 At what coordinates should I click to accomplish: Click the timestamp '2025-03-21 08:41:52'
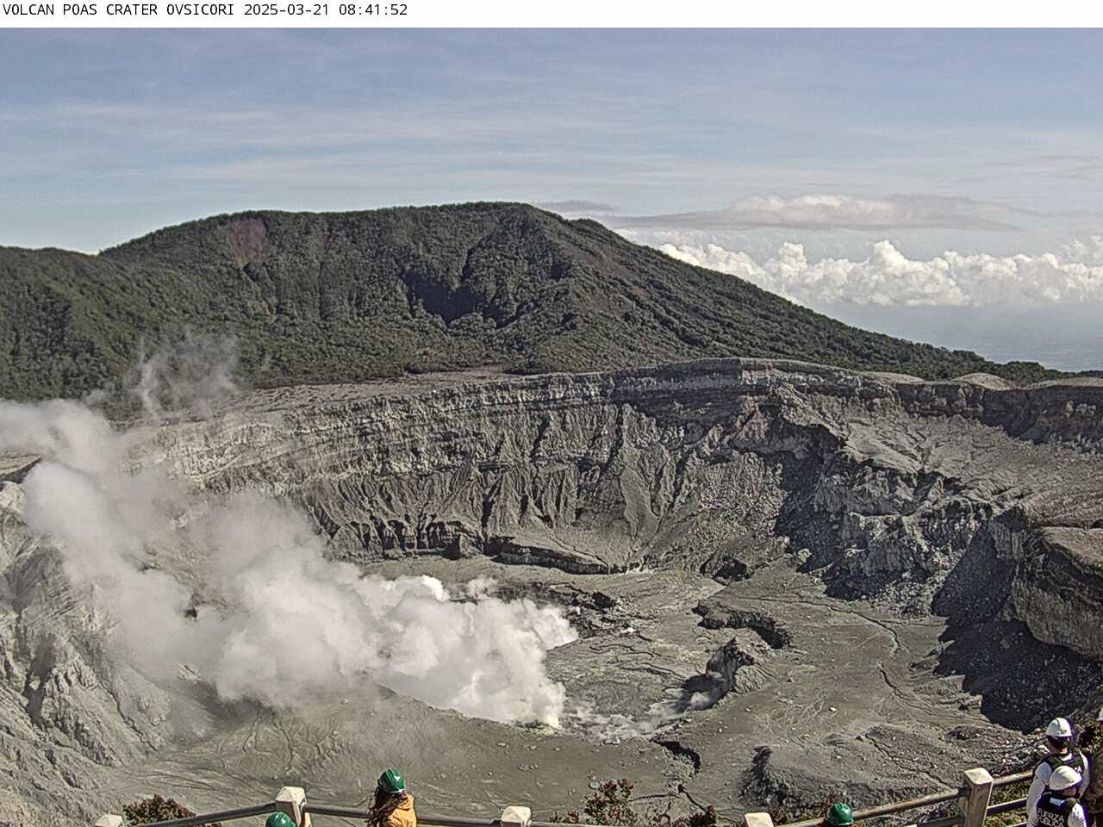coord(326,10)
